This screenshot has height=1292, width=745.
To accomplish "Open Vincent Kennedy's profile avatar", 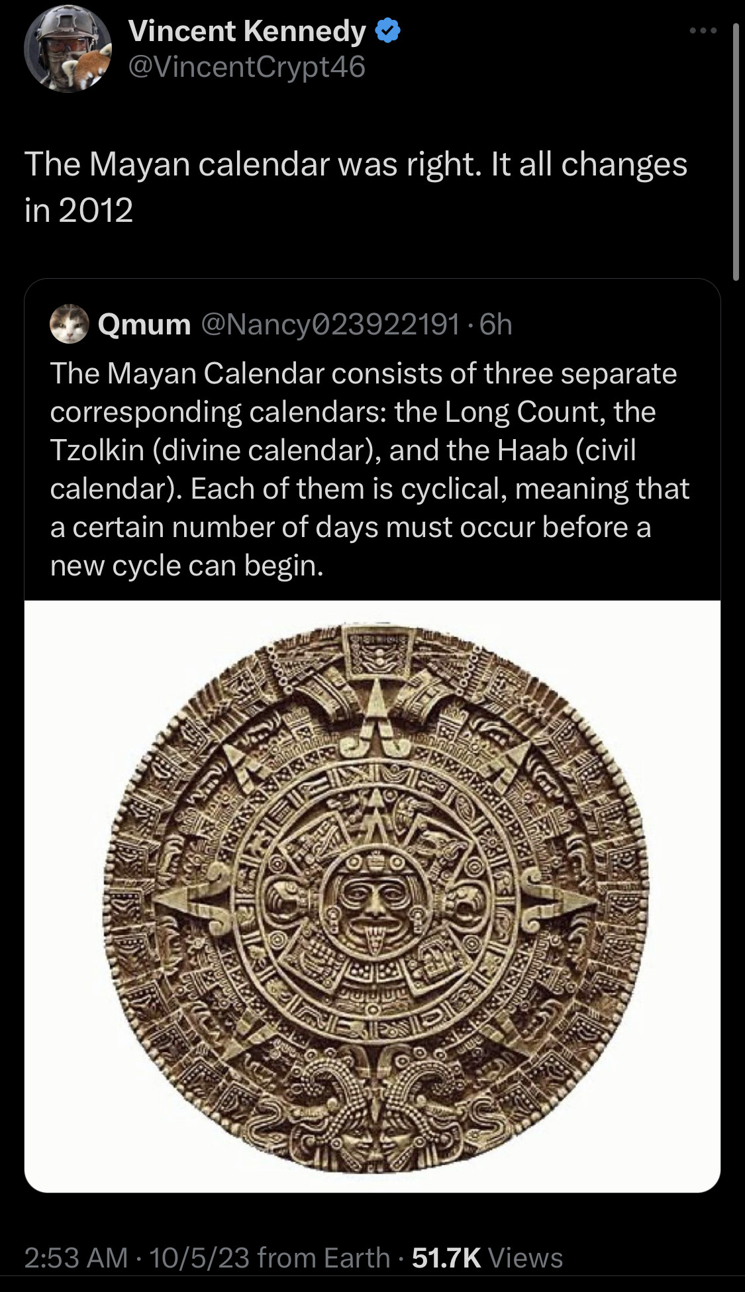I will coord(68,50).
